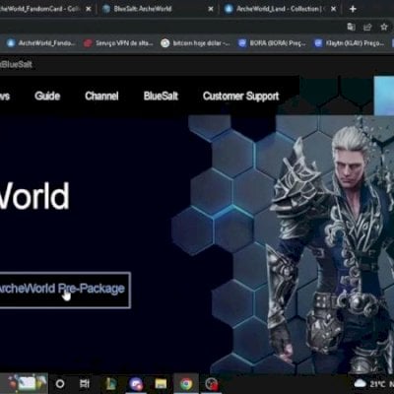Switch to the BlueSalt ArcheWorld tab
This screenshot has height=394, width=394.
point(158,9)
